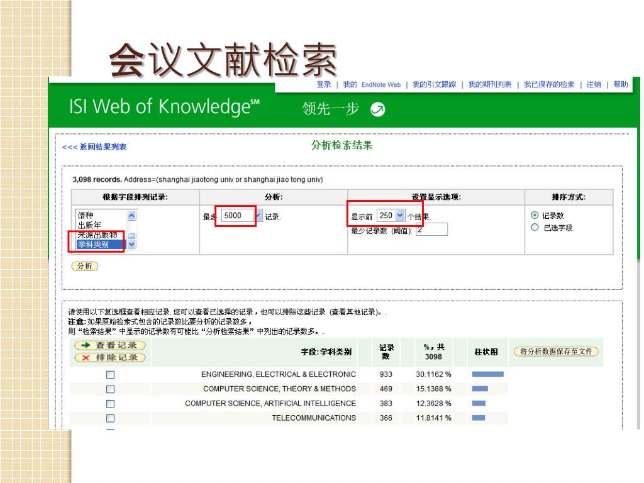Click the TELECOMMUNICATIONS category text
This screenshot has width=644, height=483.
click(314, 418)
